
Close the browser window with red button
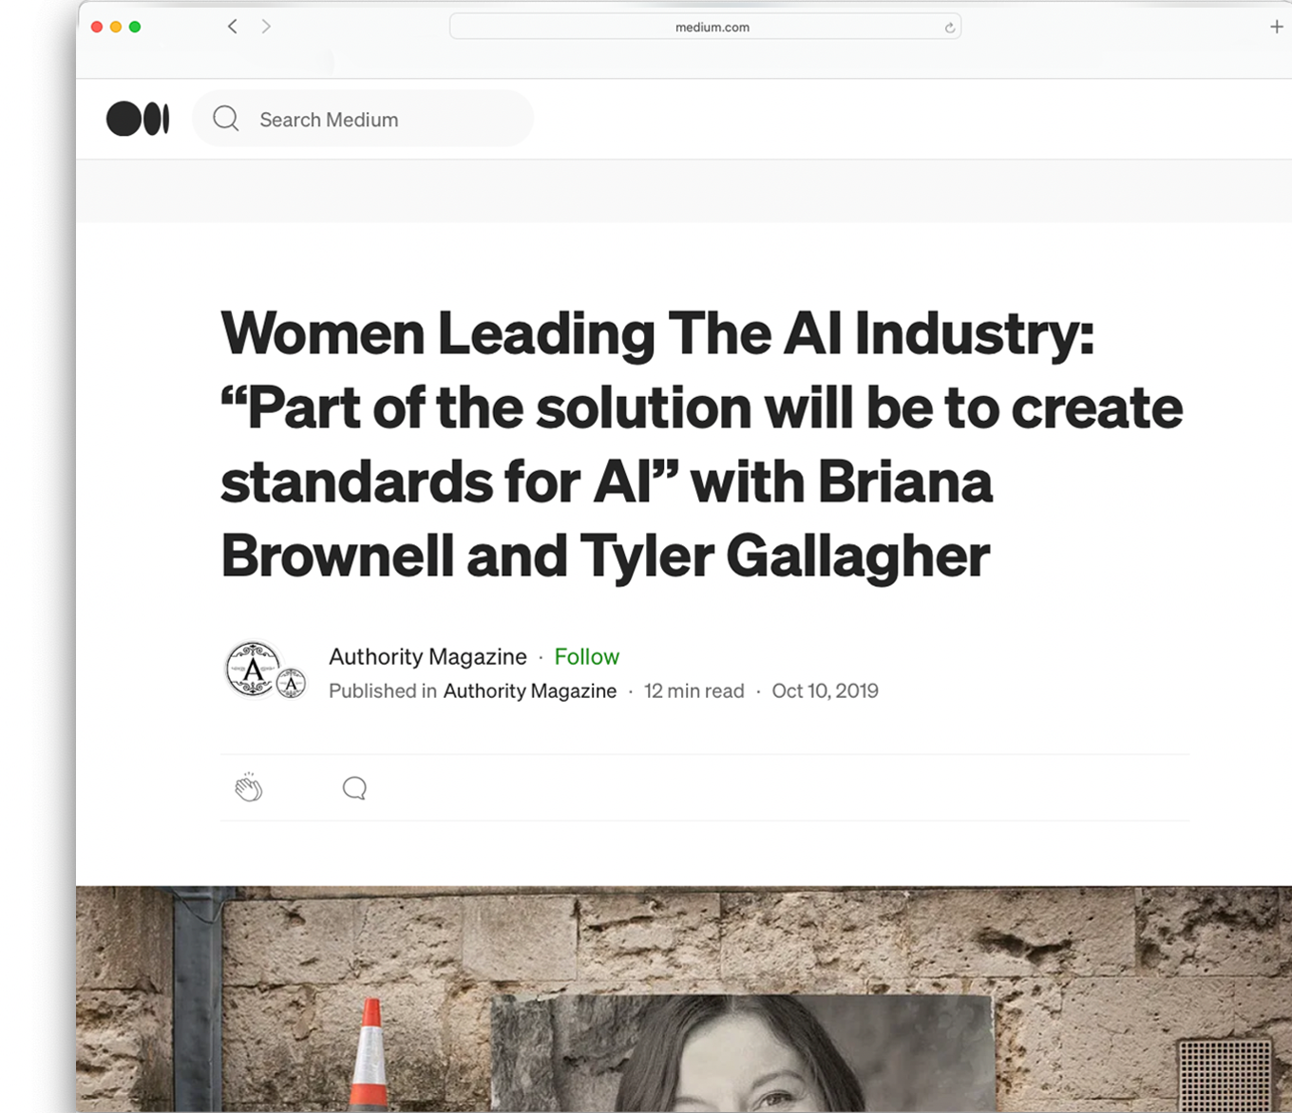(x=97, y=27)
